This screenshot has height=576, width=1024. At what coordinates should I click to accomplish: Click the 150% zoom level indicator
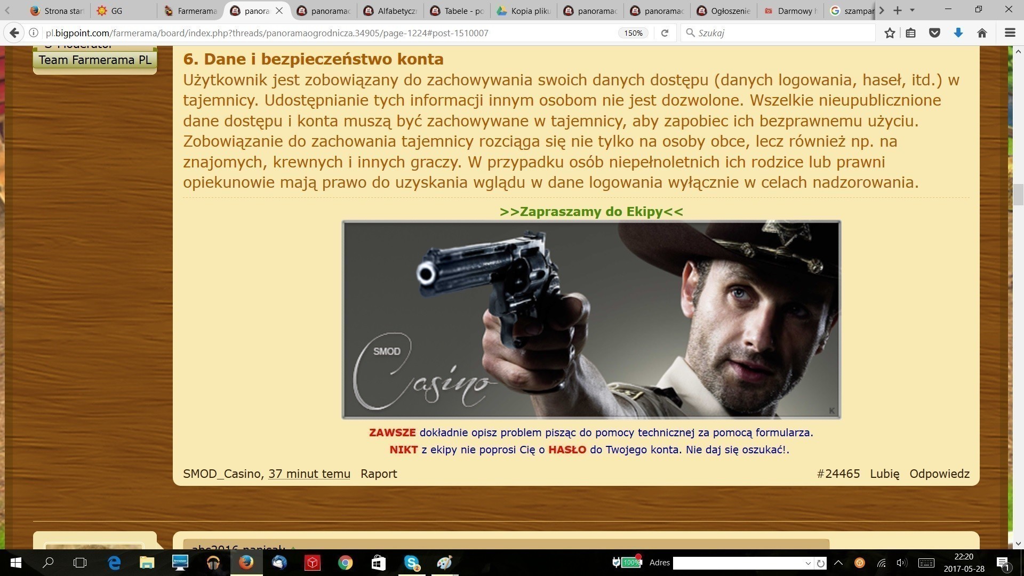[633, 33]
